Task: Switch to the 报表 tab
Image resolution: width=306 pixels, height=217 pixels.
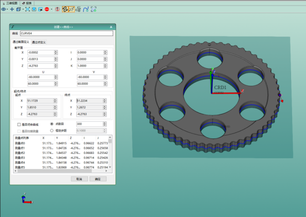Action: [27, 3]
